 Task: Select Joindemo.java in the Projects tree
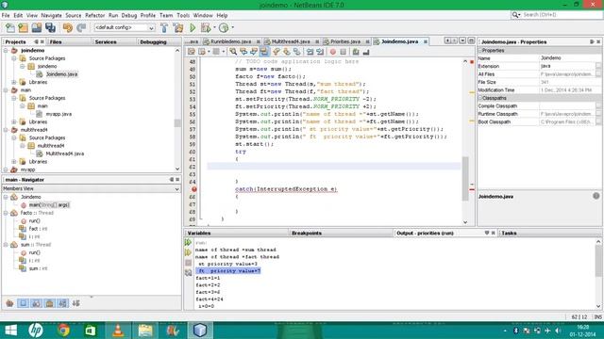pyautogui.click(x=61, y=74)
